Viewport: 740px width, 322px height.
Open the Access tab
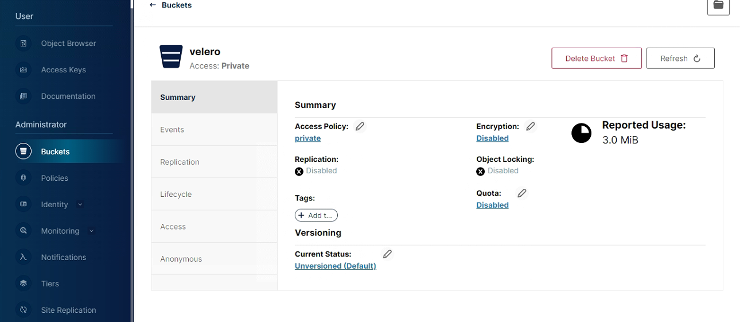point(214,227)
